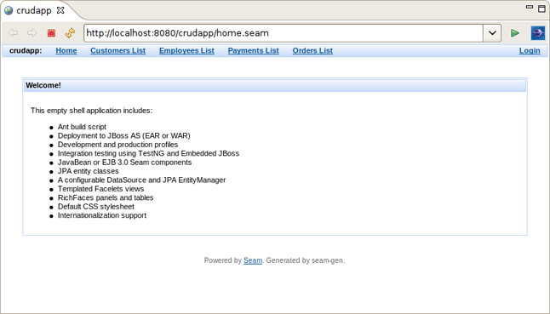Click the browser Back arrow icon
This screenshot has height=314, width=550.
pos(13,33)
